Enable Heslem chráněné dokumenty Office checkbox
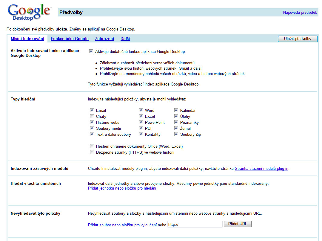 point(92,146)
